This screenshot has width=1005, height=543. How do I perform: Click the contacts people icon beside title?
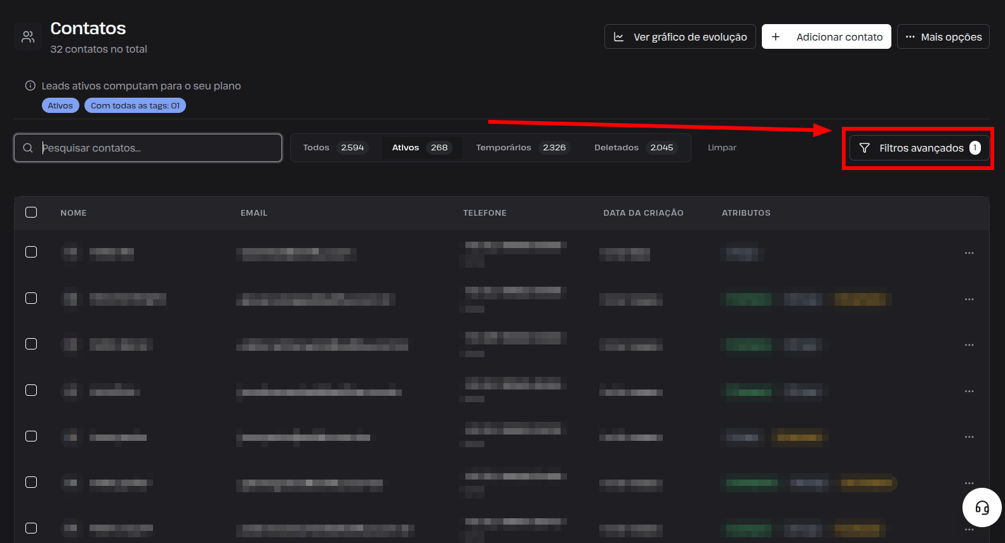[28, 37]
